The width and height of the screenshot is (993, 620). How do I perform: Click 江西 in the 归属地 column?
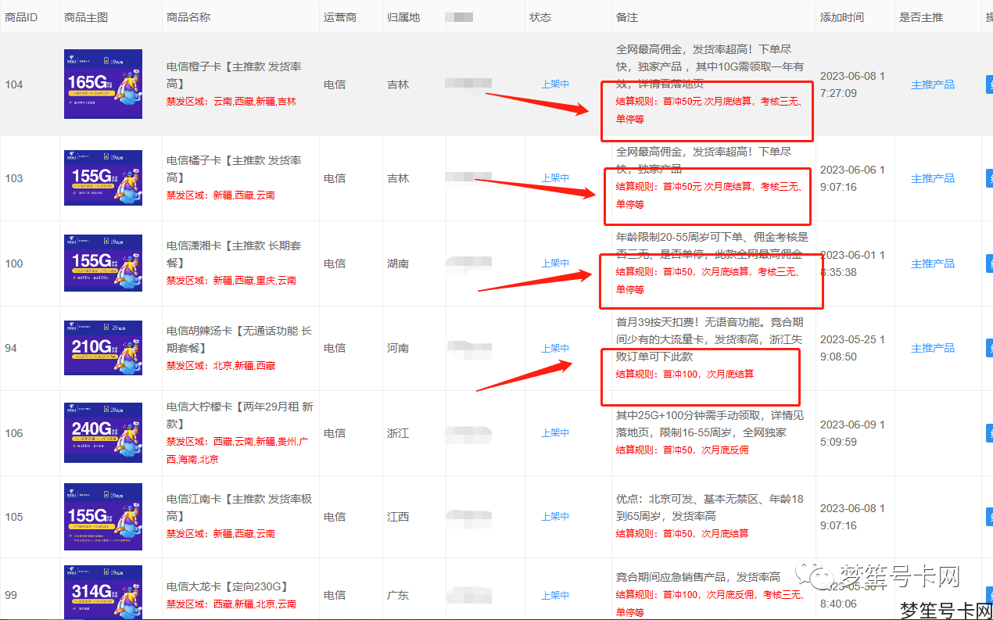click(398, 517)
